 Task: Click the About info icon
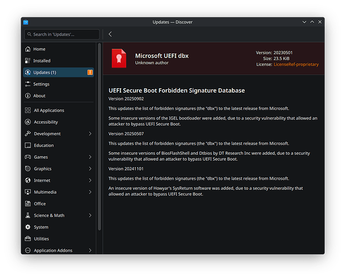tap(28, 96)
